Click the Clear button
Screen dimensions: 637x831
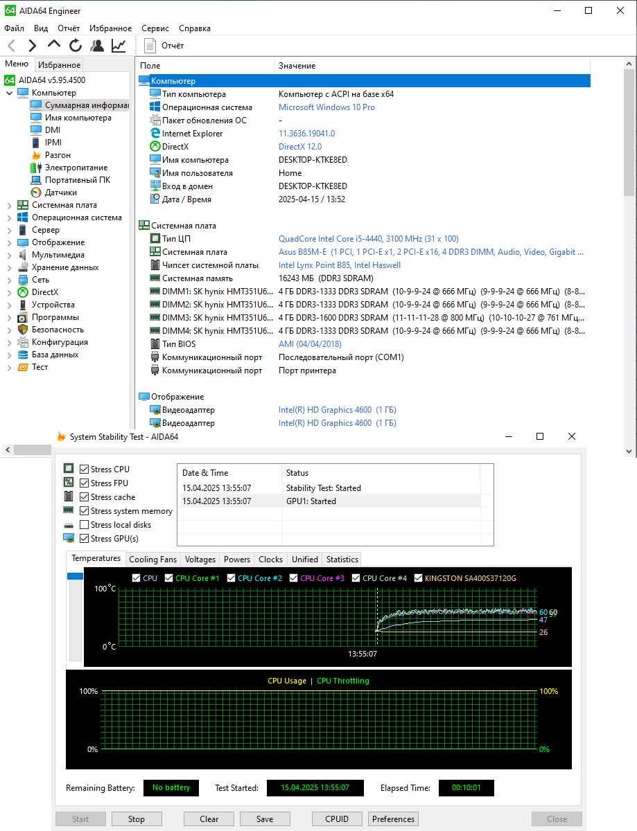click(x=209, y=819)
